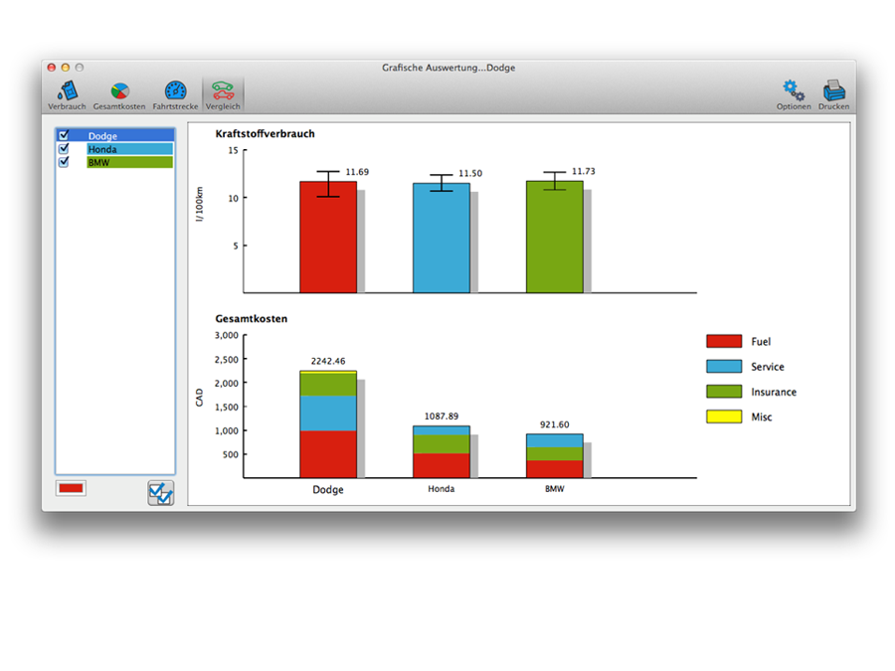The height and width of the screenshot is (671, 895).
Task: Select the Dodge row in the car list
Action: (129, 135)
